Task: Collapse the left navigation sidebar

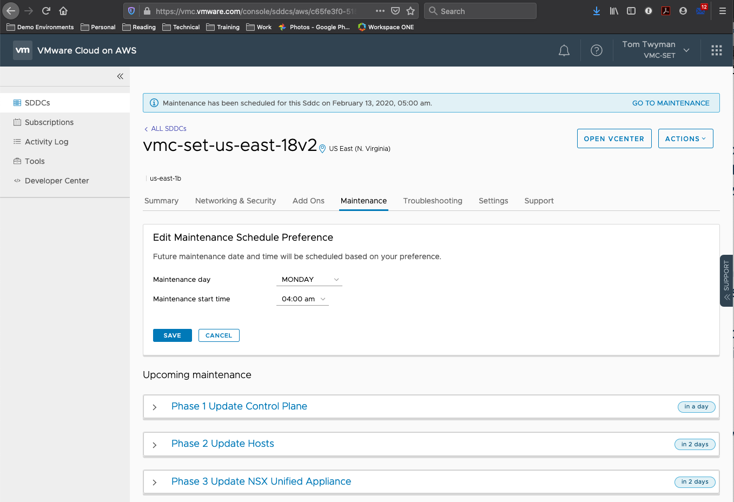Action: (x=120, y=76)
